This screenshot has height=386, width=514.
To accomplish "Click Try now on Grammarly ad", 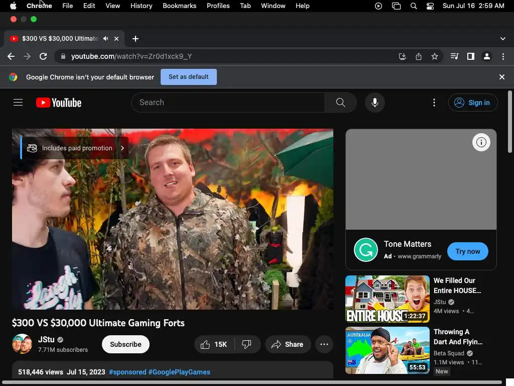I will pyautogui.click(x=467, y=251).
